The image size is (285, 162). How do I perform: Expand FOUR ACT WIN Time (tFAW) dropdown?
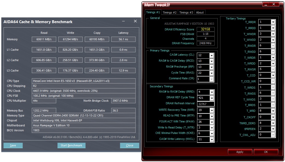[x=212, y=122]
